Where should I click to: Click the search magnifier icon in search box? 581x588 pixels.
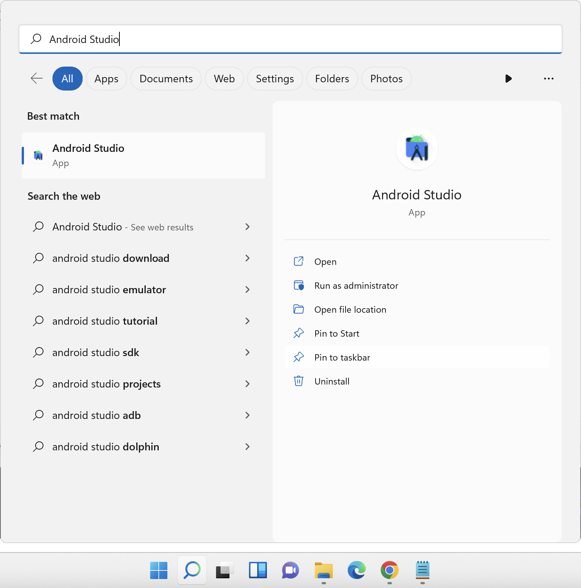(36, 39)
